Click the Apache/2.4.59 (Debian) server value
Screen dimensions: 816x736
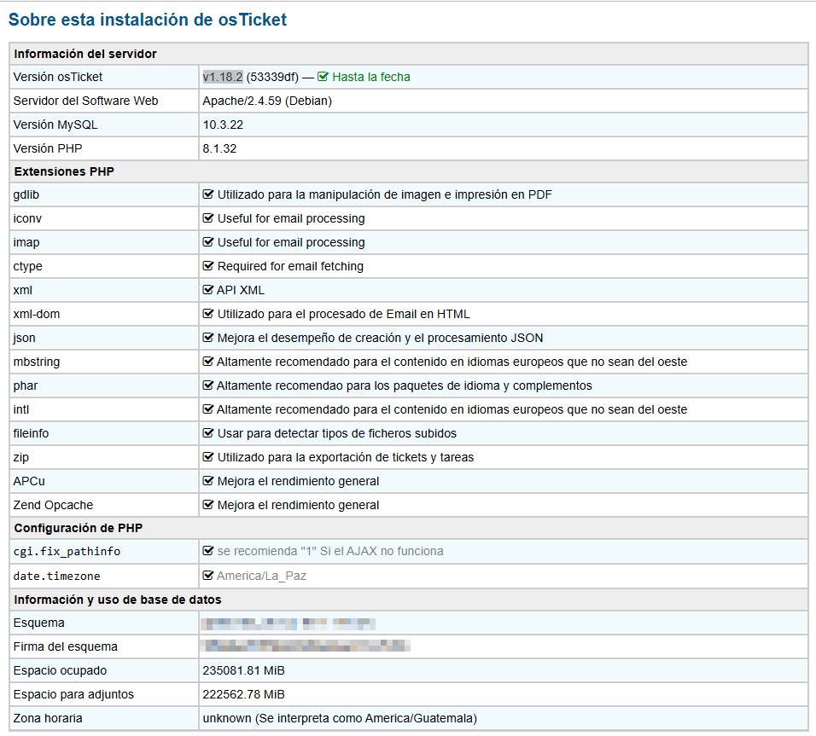coord(267,101)
